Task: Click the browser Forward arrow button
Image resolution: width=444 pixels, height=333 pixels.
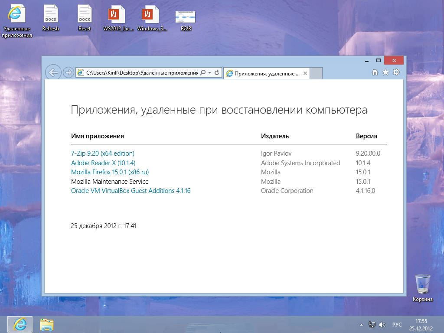Action: 68,72
